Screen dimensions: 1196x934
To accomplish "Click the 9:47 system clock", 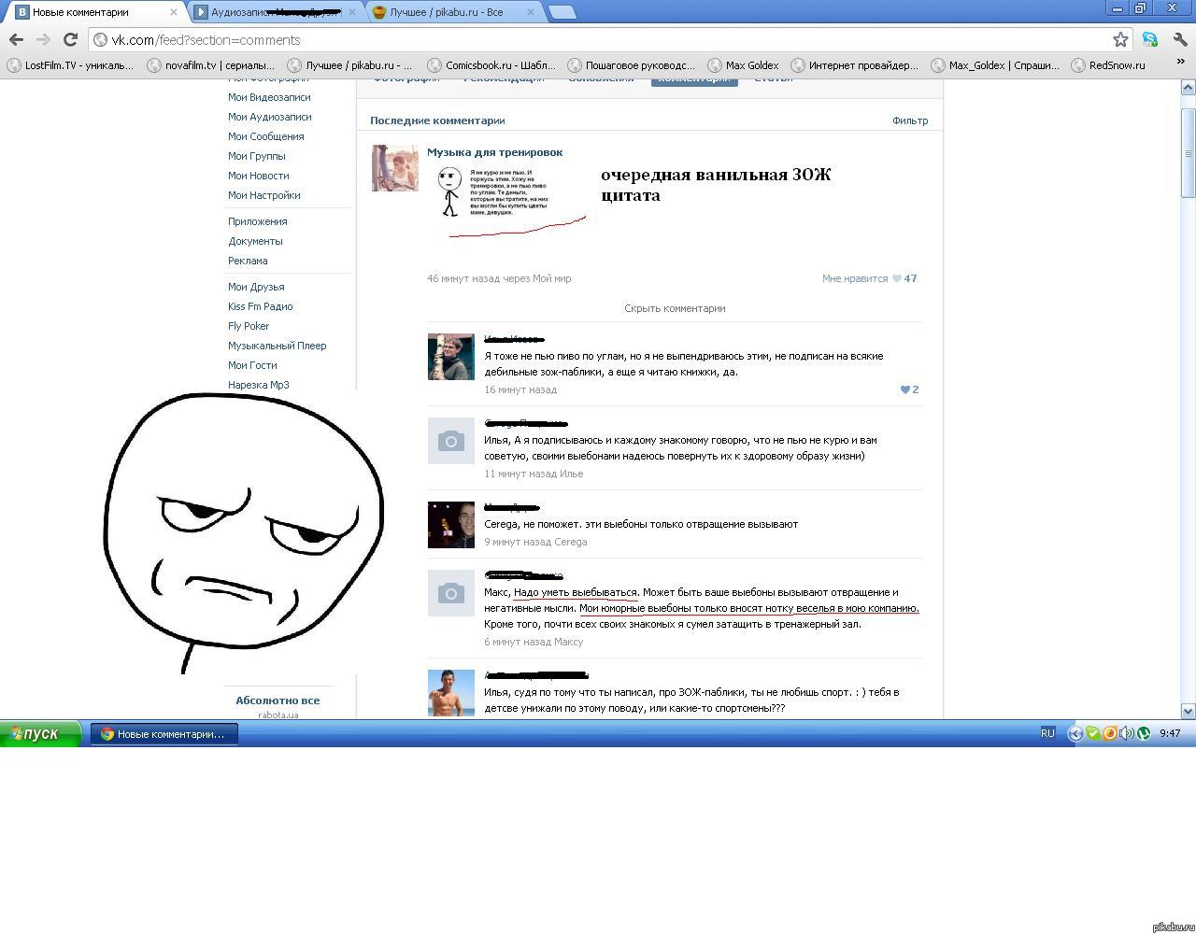I will 1170,733.
